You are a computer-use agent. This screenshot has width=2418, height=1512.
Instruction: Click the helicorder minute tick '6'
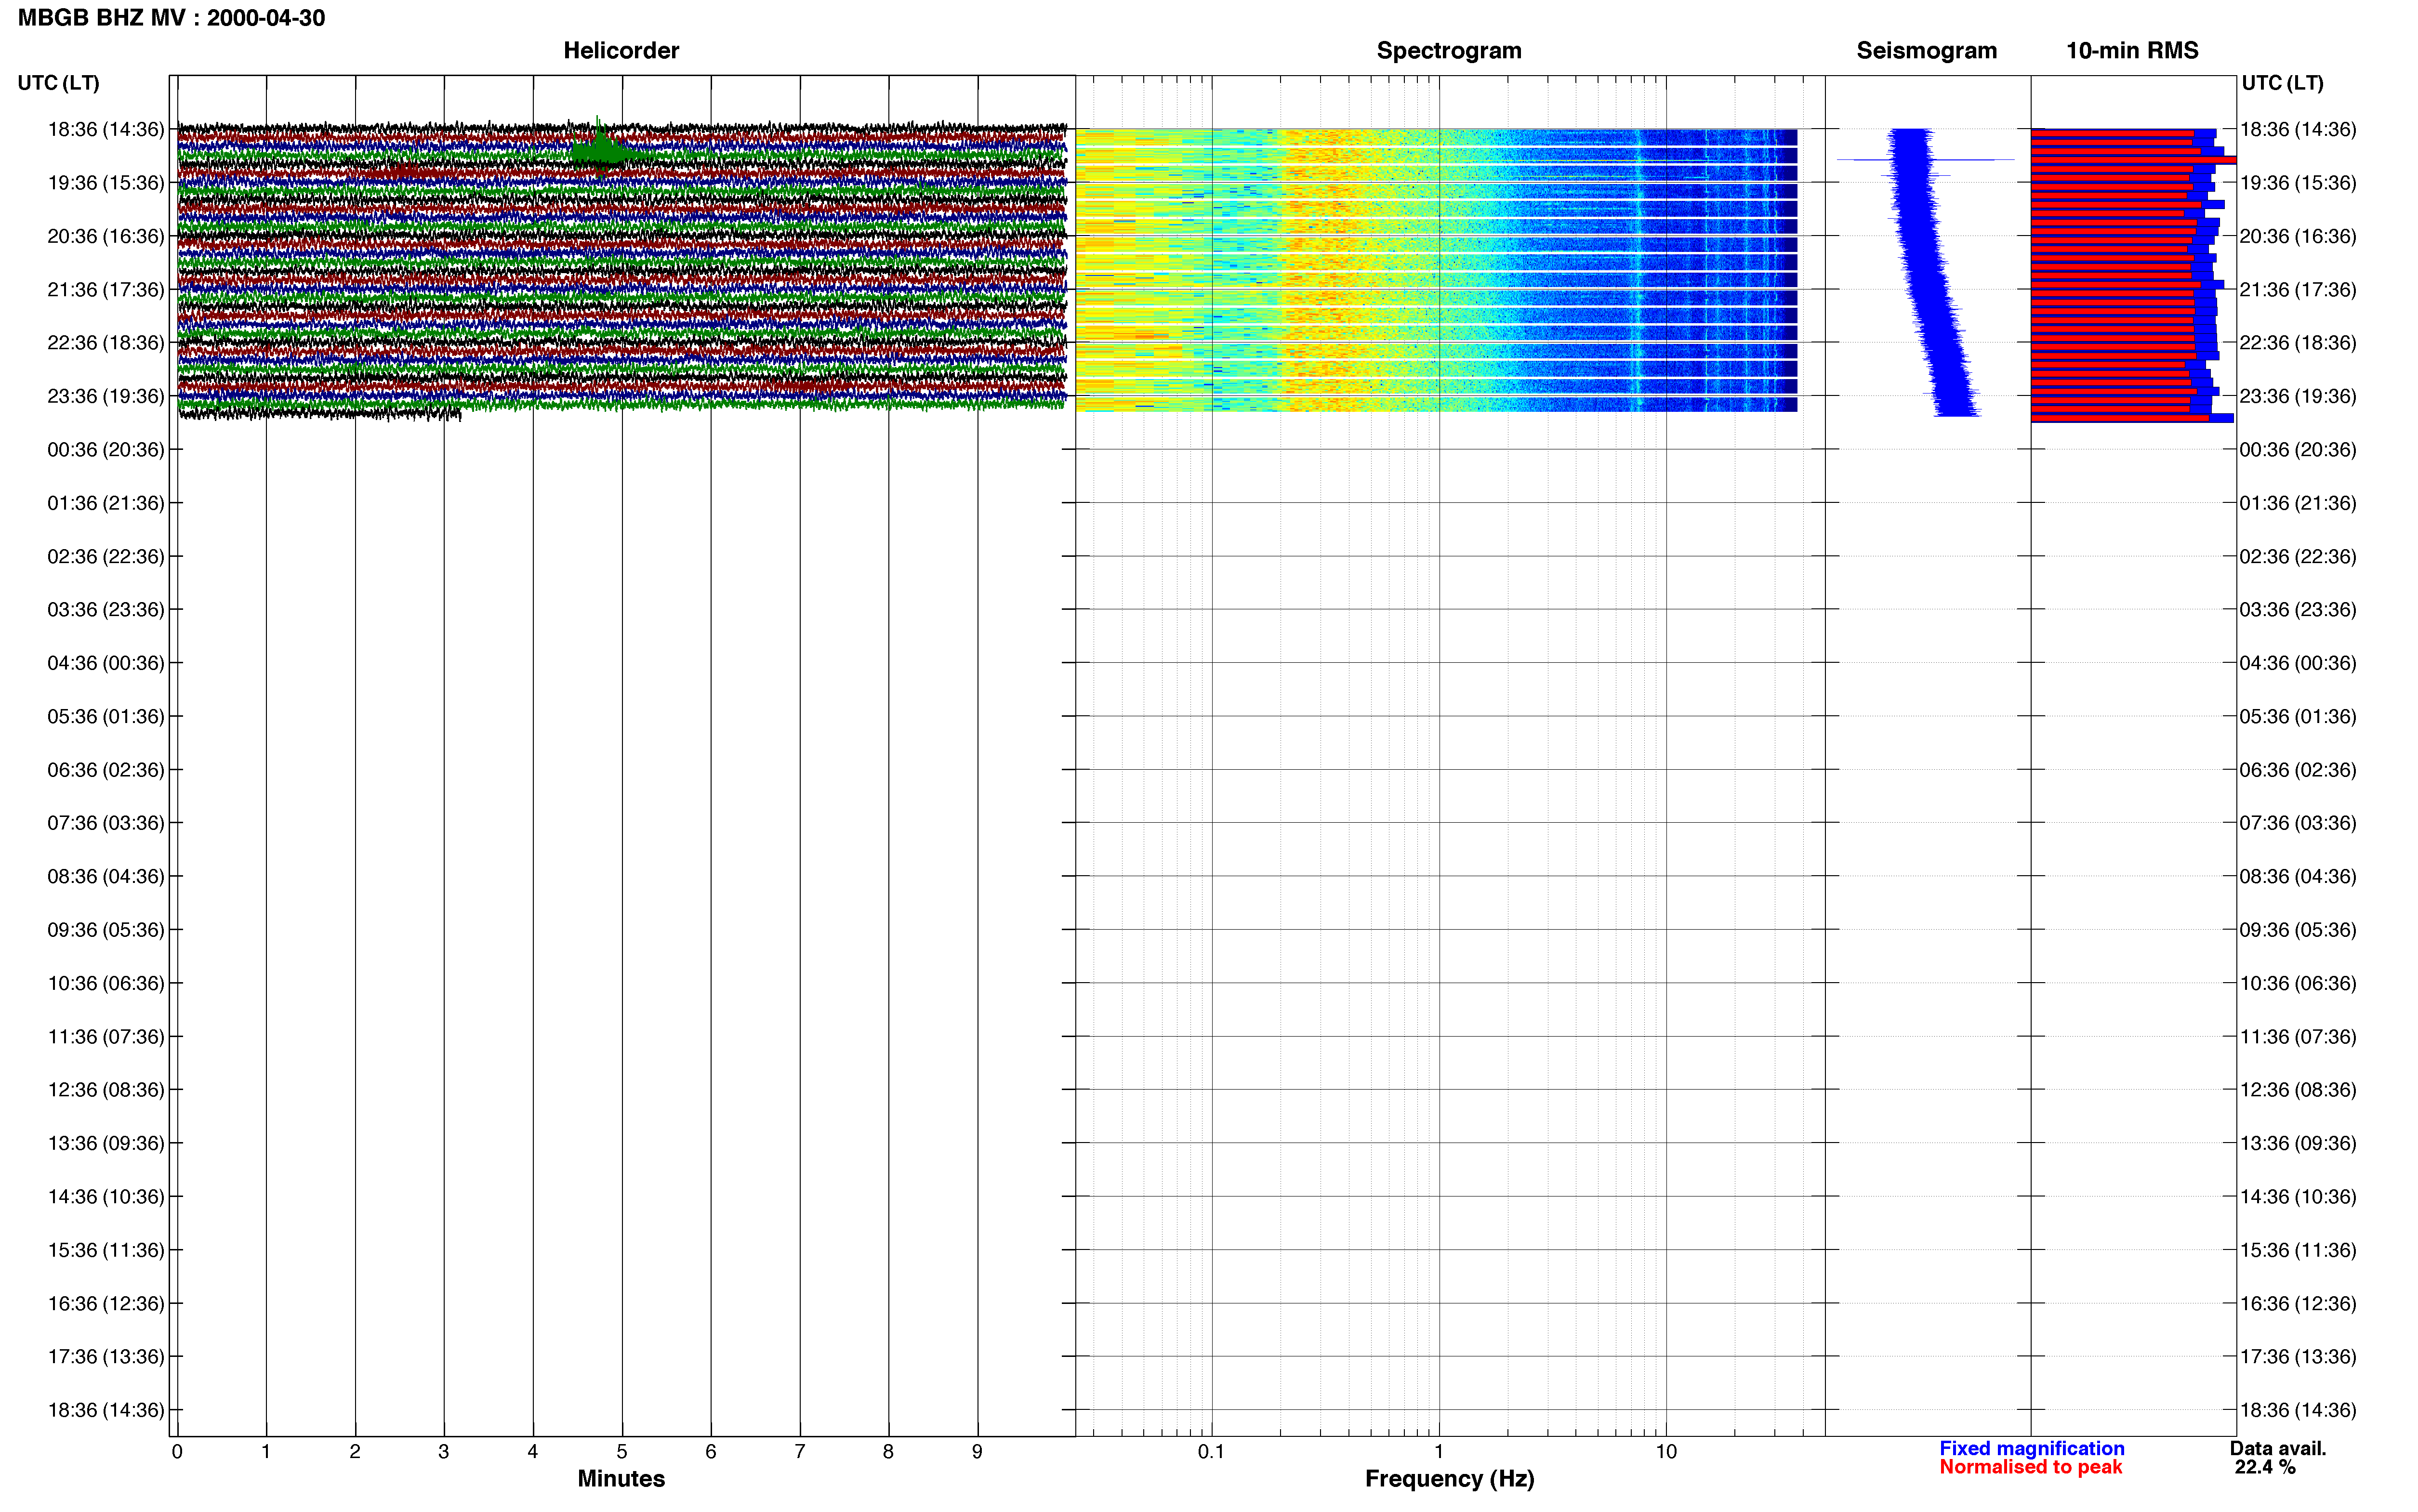pos(711,1452)
